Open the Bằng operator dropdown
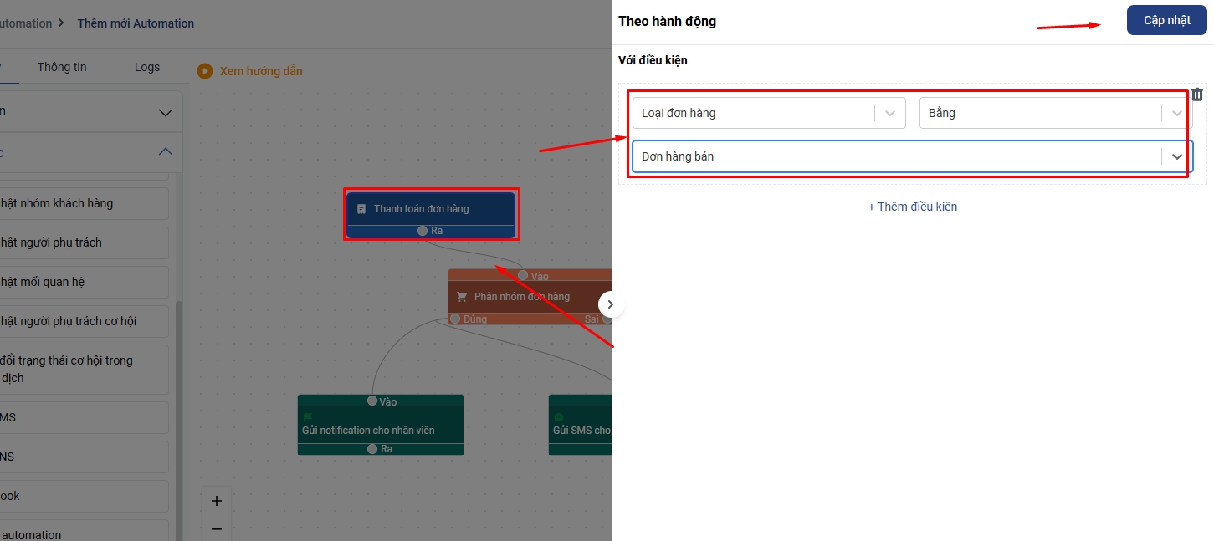 pyautogui.click(x=1176, y=113)
